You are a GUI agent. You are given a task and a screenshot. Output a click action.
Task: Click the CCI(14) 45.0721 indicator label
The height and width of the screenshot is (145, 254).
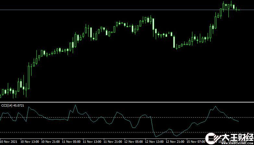pos(13,106)
